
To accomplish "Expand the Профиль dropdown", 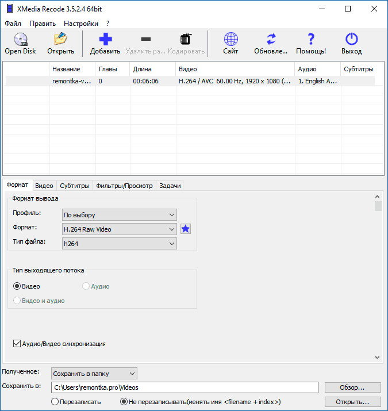I will click(120, 215).
